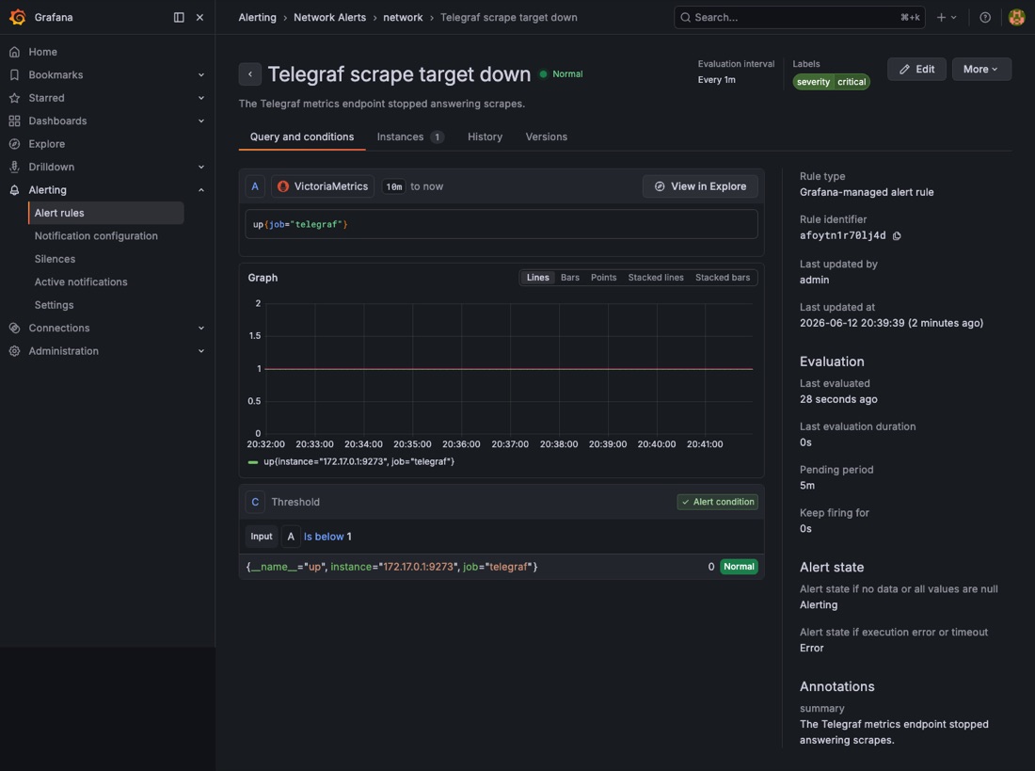Open the user profile avatar
This screenshot has width=1035, height=771.
tap(1016, 17)
